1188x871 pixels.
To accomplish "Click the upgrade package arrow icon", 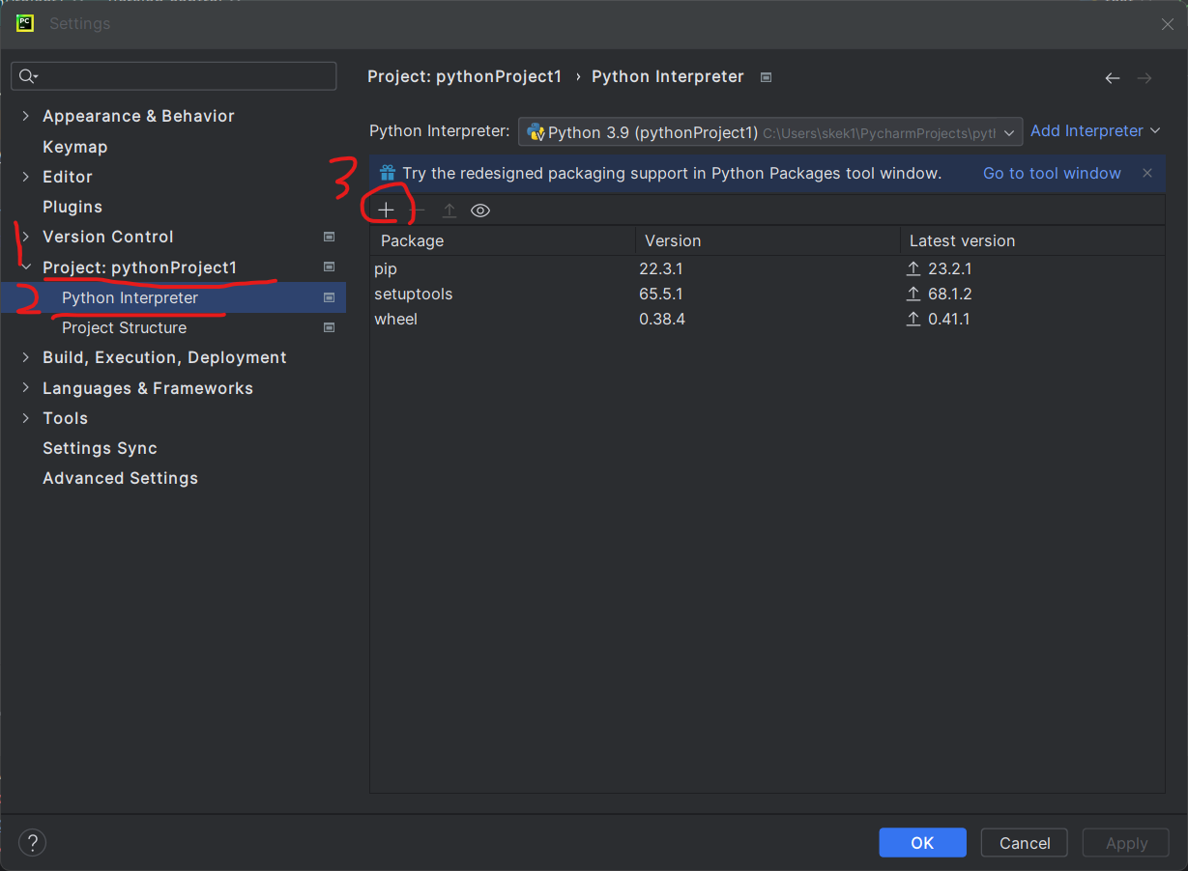I will click(x=449, y=210).
